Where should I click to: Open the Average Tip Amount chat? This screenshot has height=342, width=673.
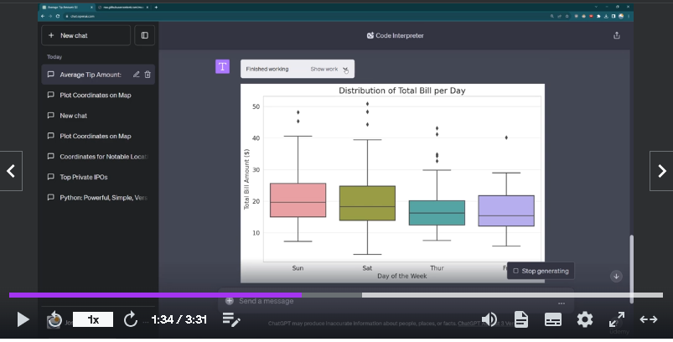point(91,75)
